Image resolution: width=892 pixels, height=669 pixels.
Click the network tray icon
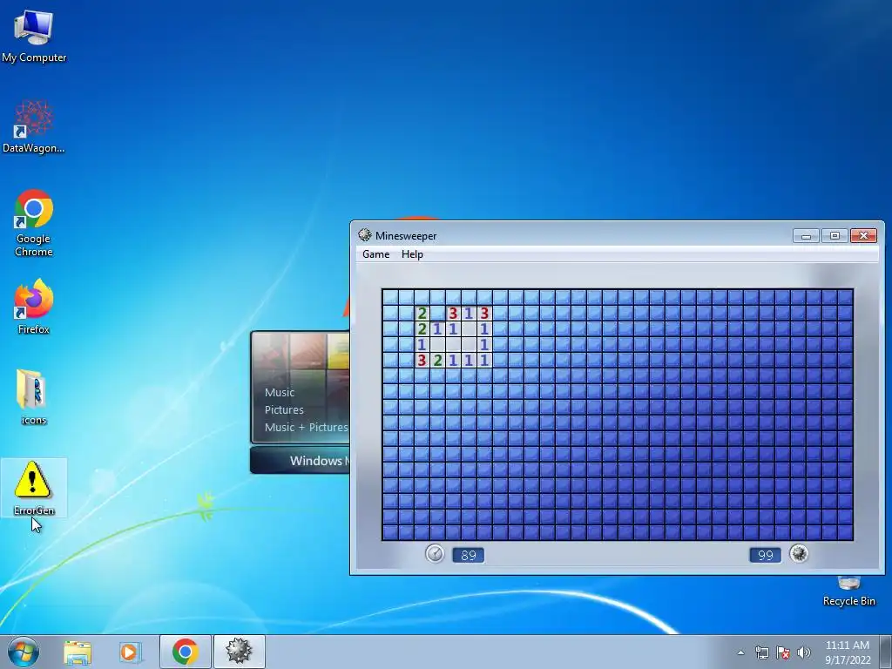761,652
